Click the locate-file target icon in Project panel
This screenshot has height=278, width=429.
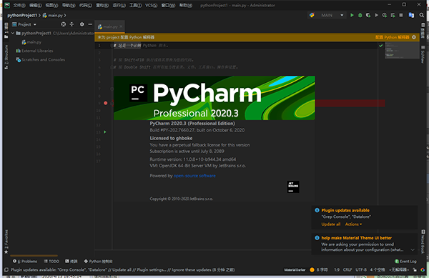pyautogui.click(x=63, y=24)
